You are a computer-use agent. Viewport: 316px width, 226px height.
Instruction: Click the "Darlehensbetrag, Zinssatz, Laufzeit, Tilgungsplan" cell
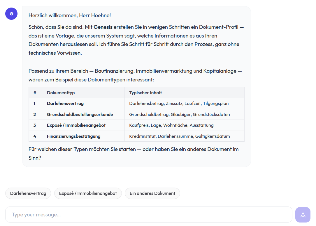tap(179, 104)
